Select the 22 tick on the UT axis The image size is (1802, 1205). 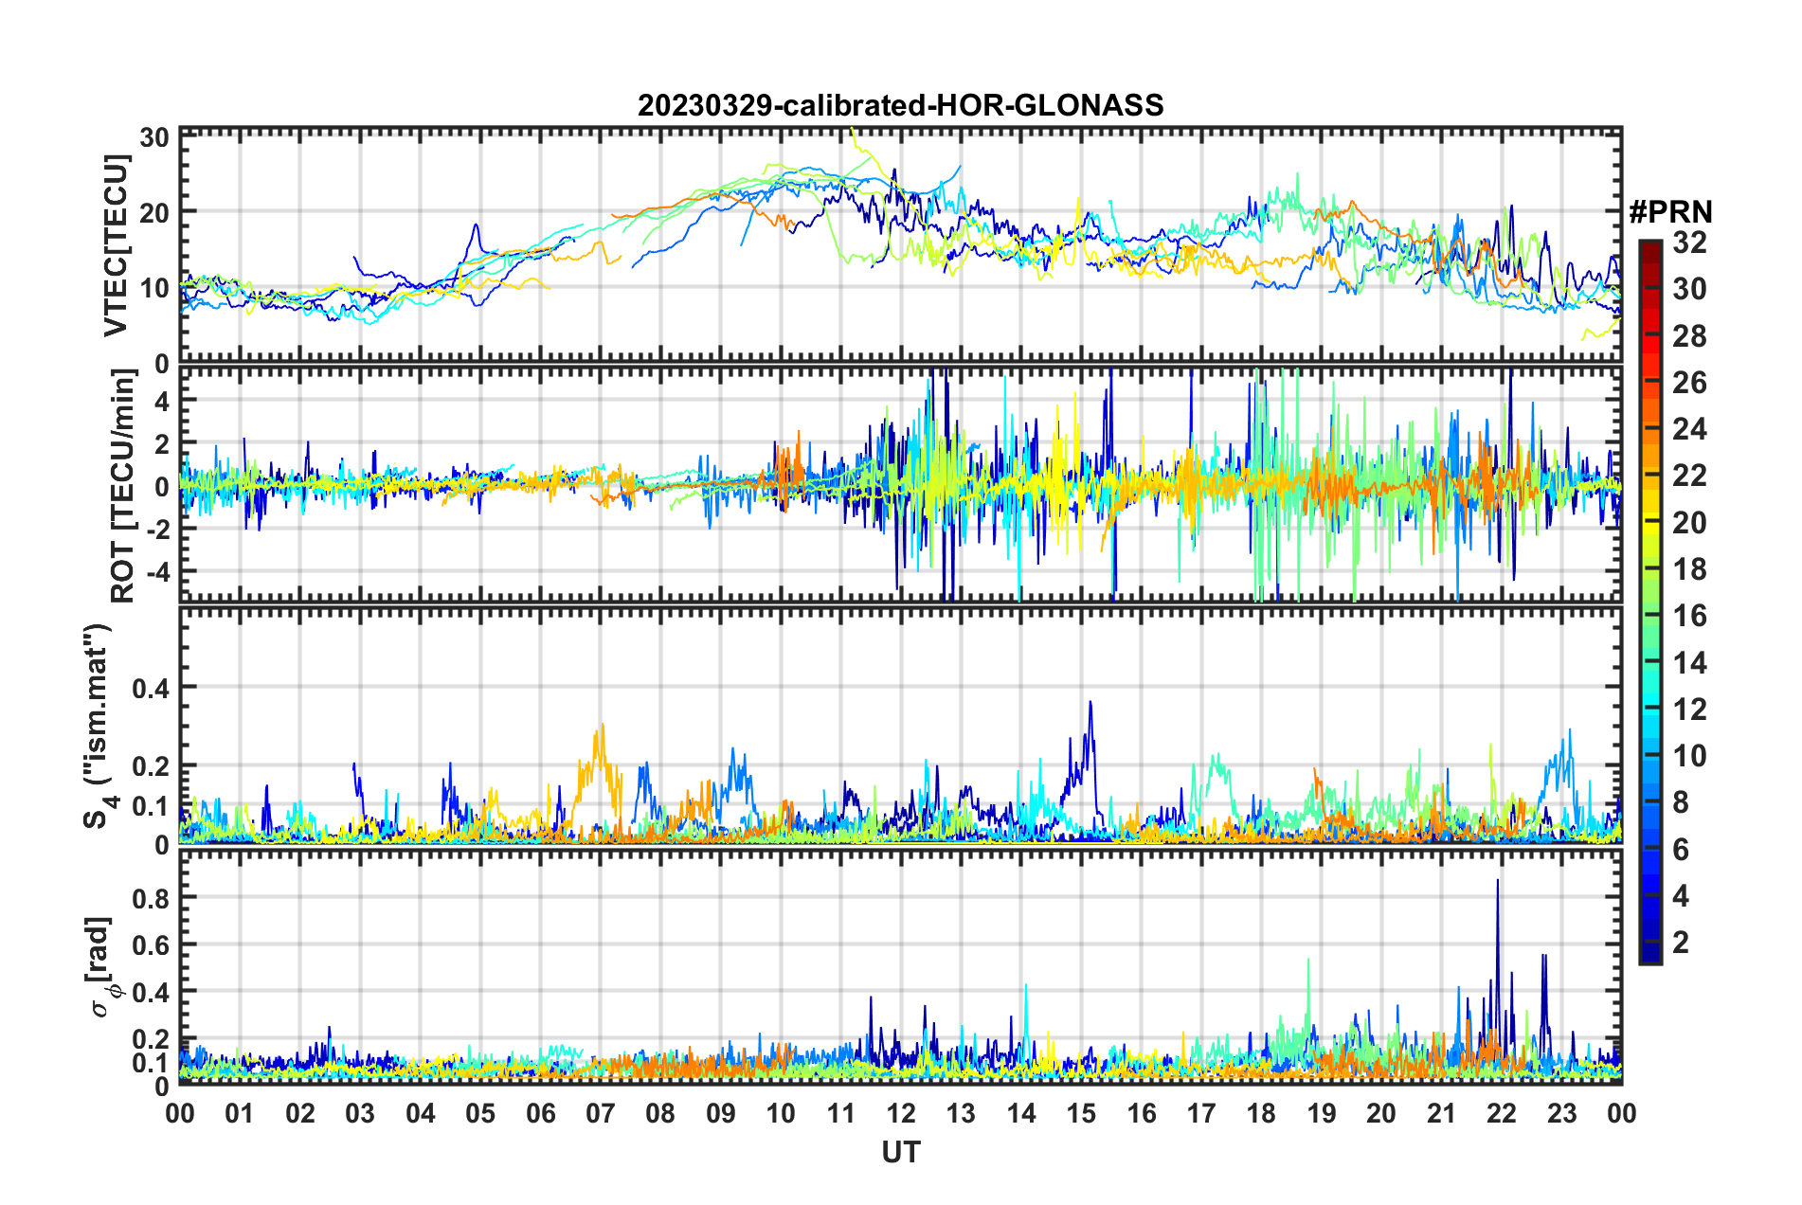coord(1501,1113)
